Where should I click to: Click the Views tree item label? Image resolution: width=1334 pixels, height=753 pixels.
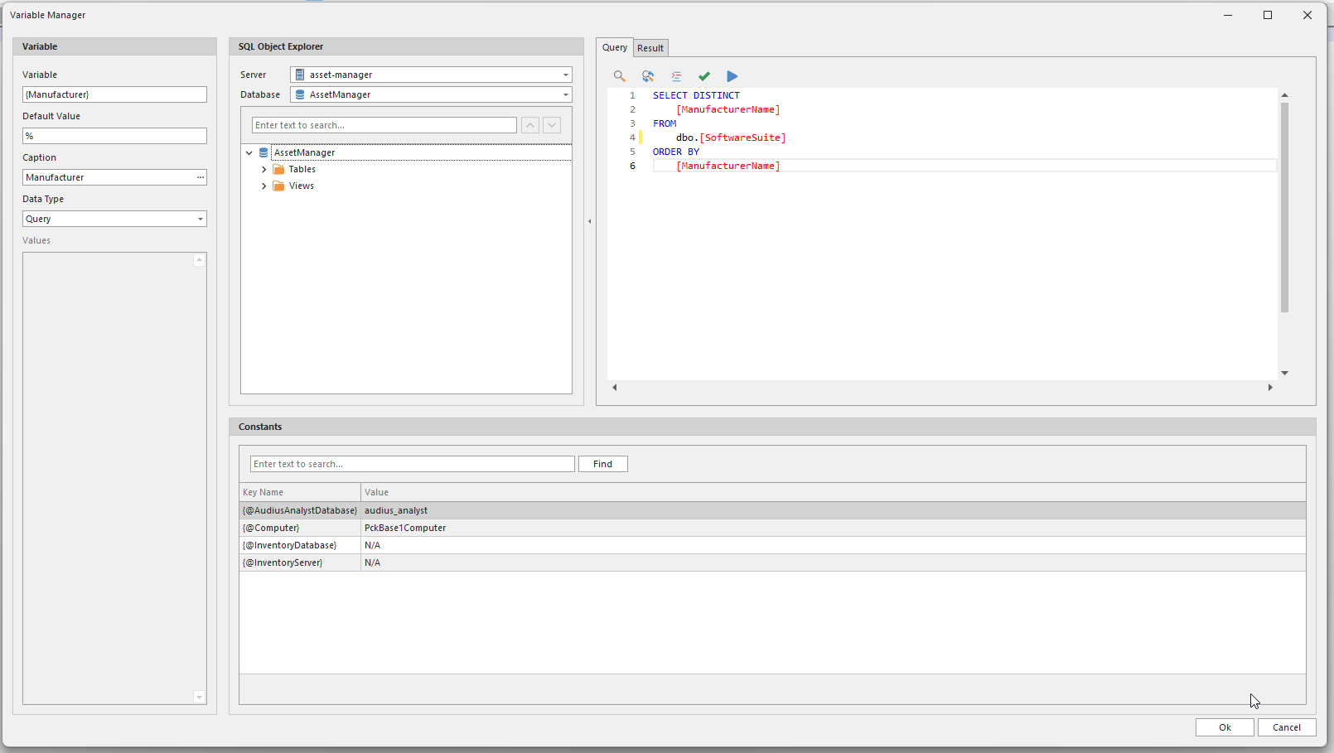pyautogui.click(x=302, y=186)
